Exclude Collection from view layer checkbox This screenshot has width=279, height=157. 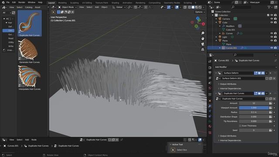[268, 15]
